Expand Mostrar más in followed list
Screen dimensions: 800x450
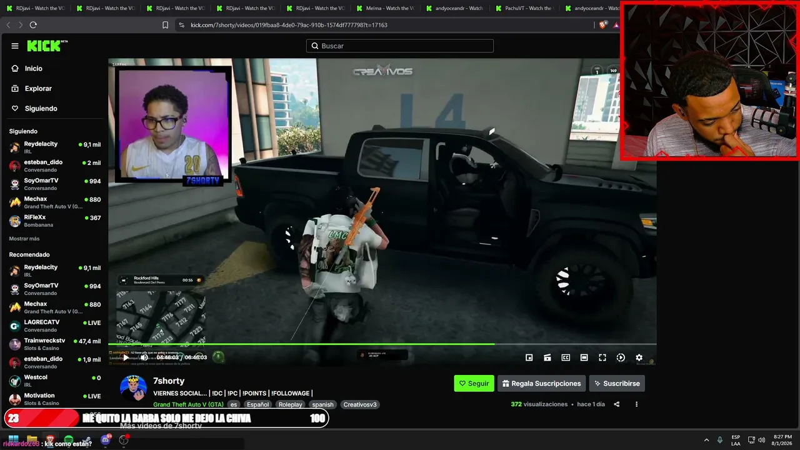[24, 239]
